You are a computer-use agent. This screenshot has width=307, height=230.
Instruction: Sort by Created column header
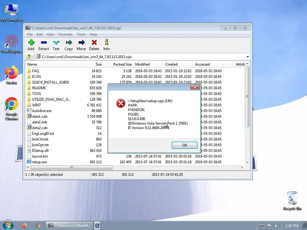tap(178, 64)
